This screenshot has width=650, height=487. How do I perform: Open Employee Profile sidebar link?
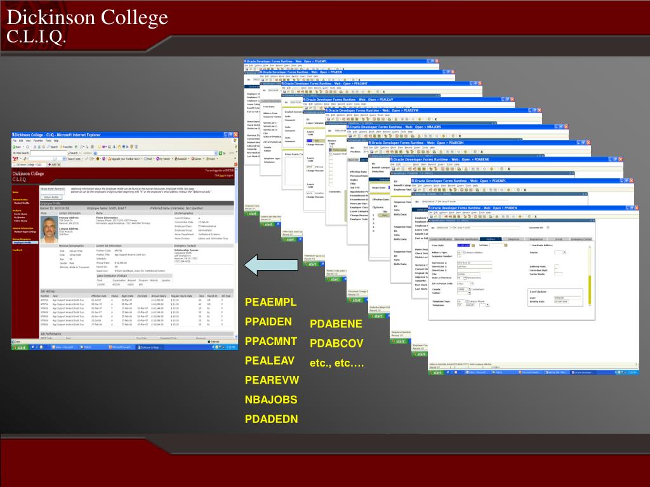pos(25,242)
